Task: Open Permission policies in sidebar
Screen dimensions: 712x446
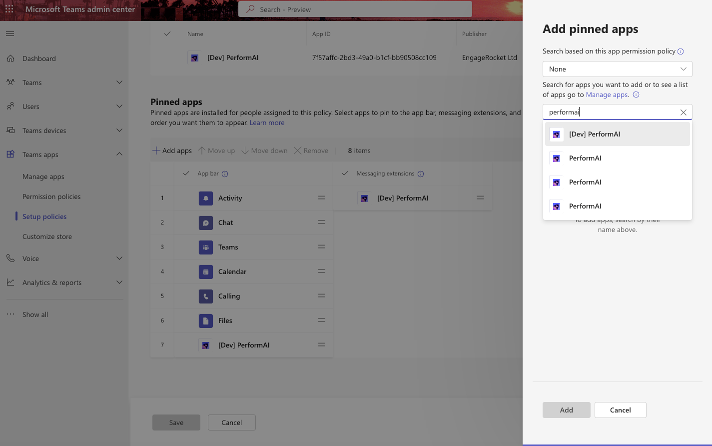Action: point(51,196)
